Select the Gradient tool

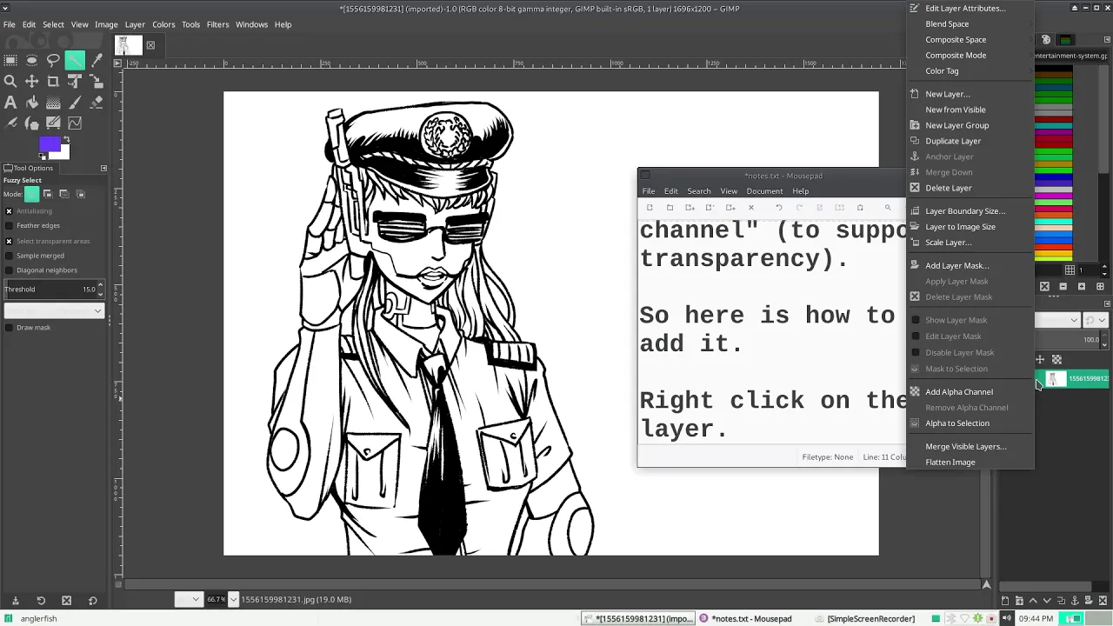[x=53, y=103]
